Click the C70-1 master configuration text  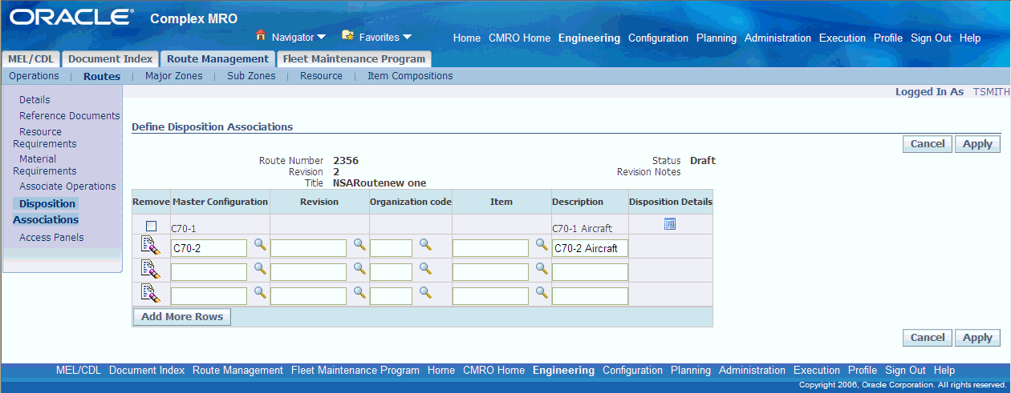click(184, 228)
